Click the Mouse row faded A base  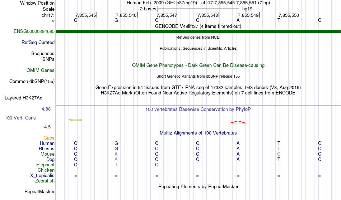tap(116, 154)
